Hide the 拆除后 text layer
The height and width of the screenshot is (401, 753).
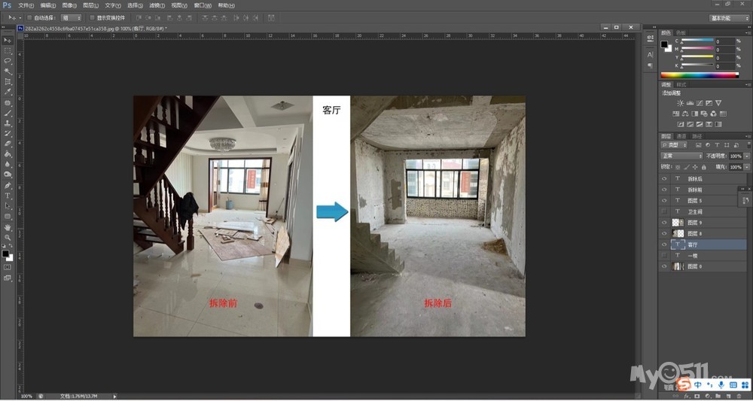pyautogui.click(x=663, y=179)
